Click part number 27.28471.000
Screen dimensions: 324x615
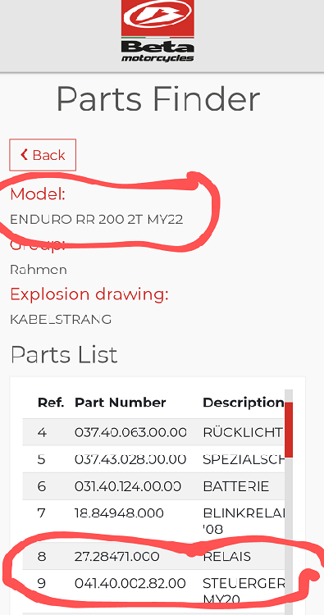117,556
